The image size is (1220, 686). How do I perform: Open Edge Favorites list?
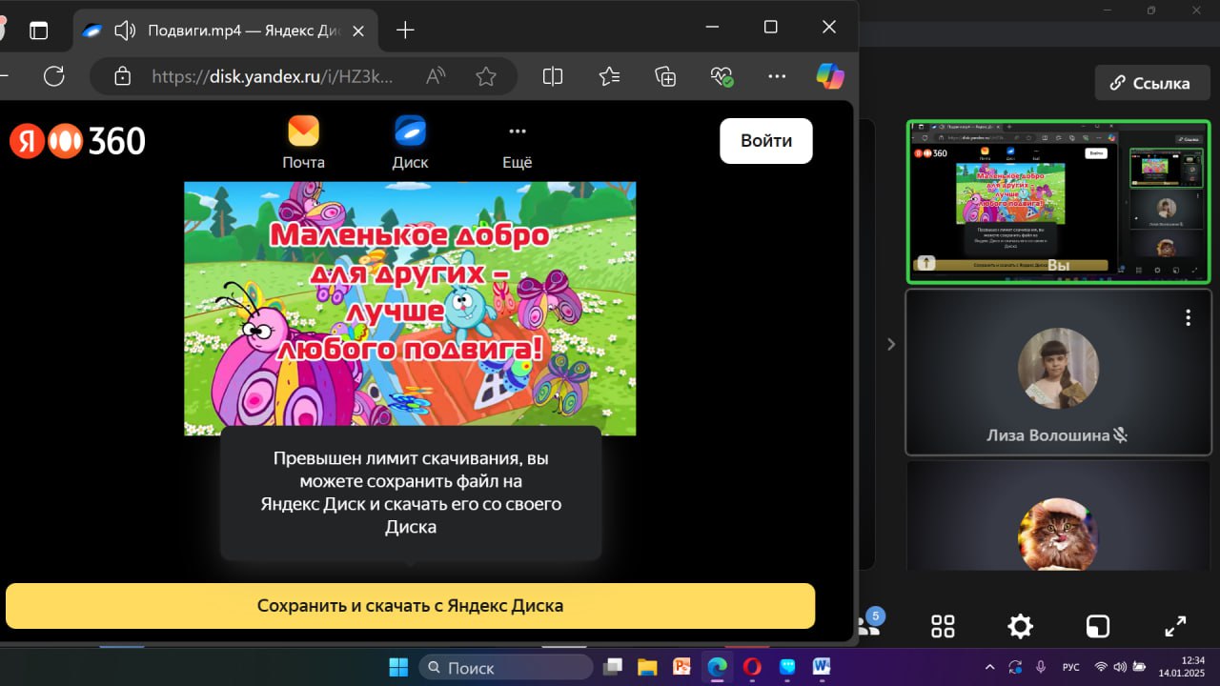point(609,76)
